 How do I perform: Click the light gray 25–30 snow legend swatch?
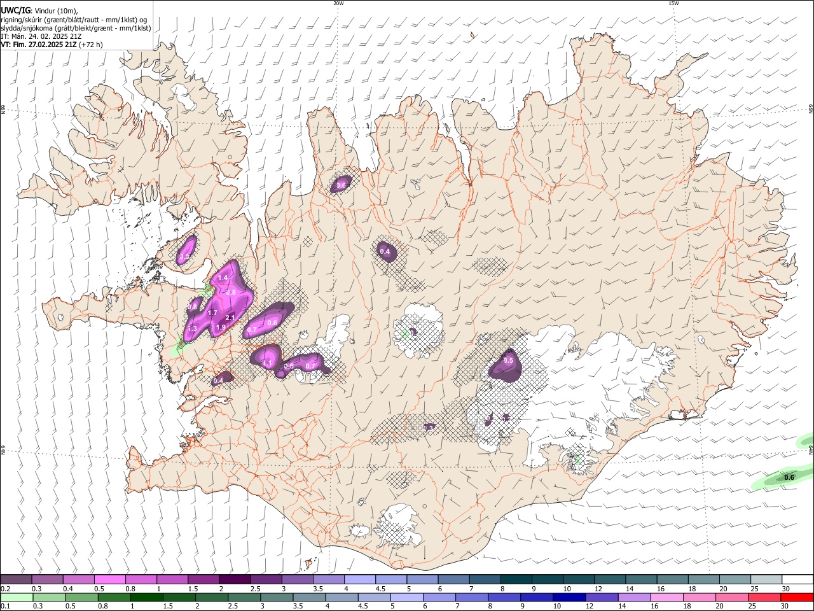coord(766,579)
